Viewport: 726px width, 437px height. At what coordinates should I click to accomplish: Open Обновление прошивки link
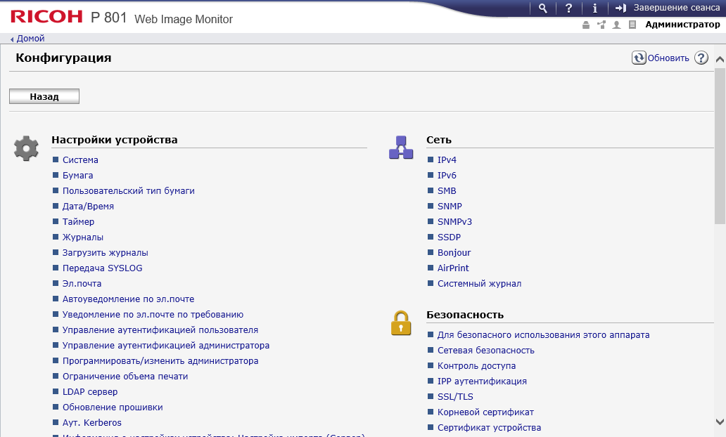coord(113,407)
